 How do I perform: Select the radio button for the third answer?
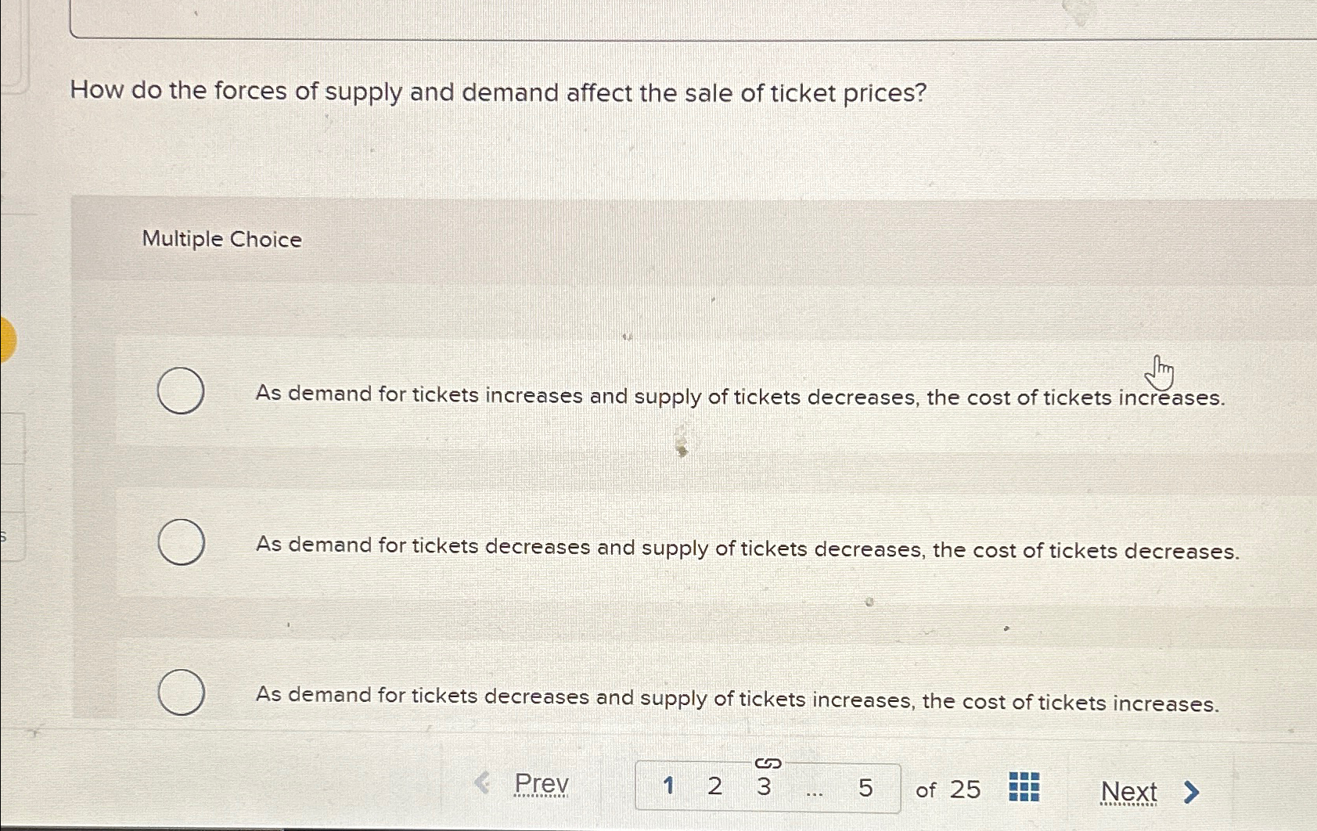(182, 692)
